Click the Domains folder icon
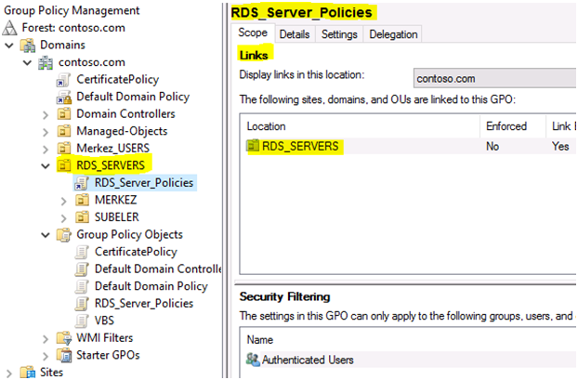This screenshot has width=578, height=380. pos(28,45)
